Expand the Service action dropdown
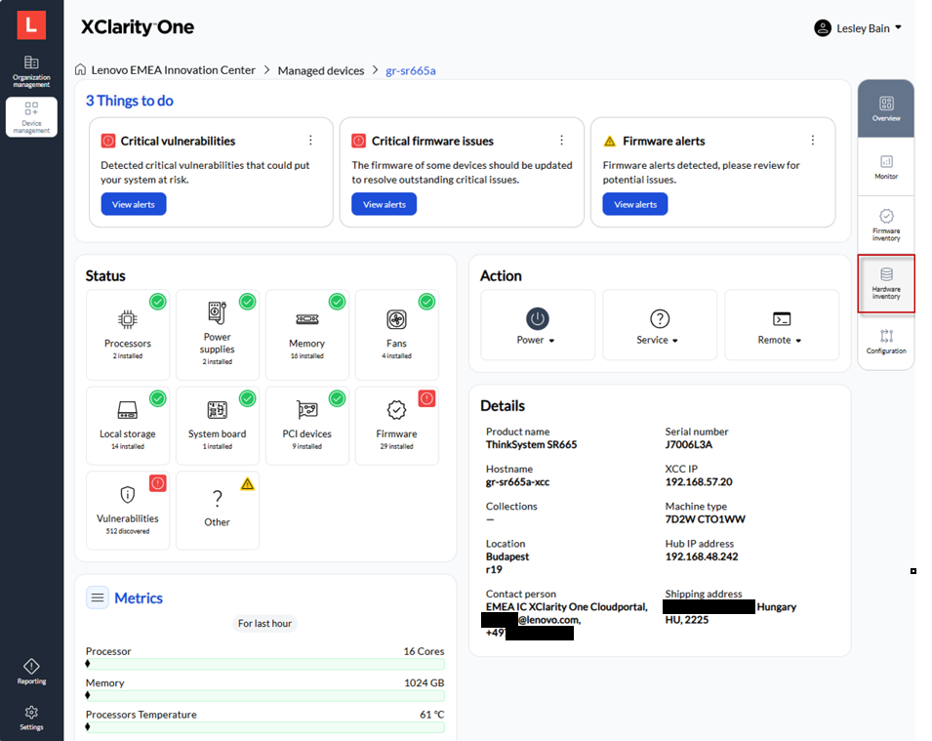This screenshot has width=932, height=741. 660,325
